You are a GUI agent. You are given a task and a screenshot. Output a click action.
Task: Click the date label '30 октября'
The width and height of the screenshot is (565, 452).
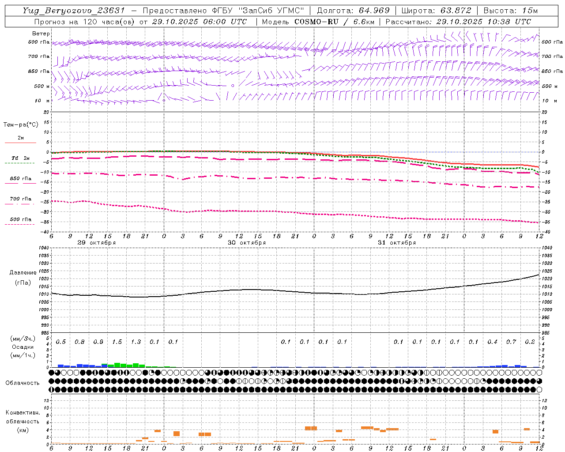(247, 243)
